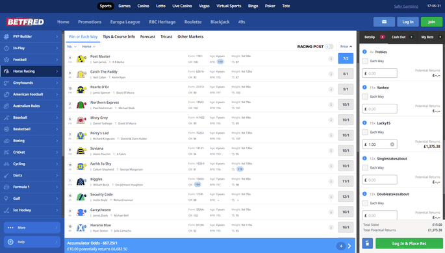Open the Ice Hockey icon
445x253 pixels.
click(x=6, y=210)
